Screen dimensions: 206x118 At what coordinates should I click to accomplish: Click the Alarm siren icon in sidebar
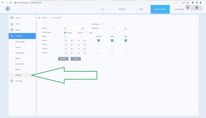(12, 24)
